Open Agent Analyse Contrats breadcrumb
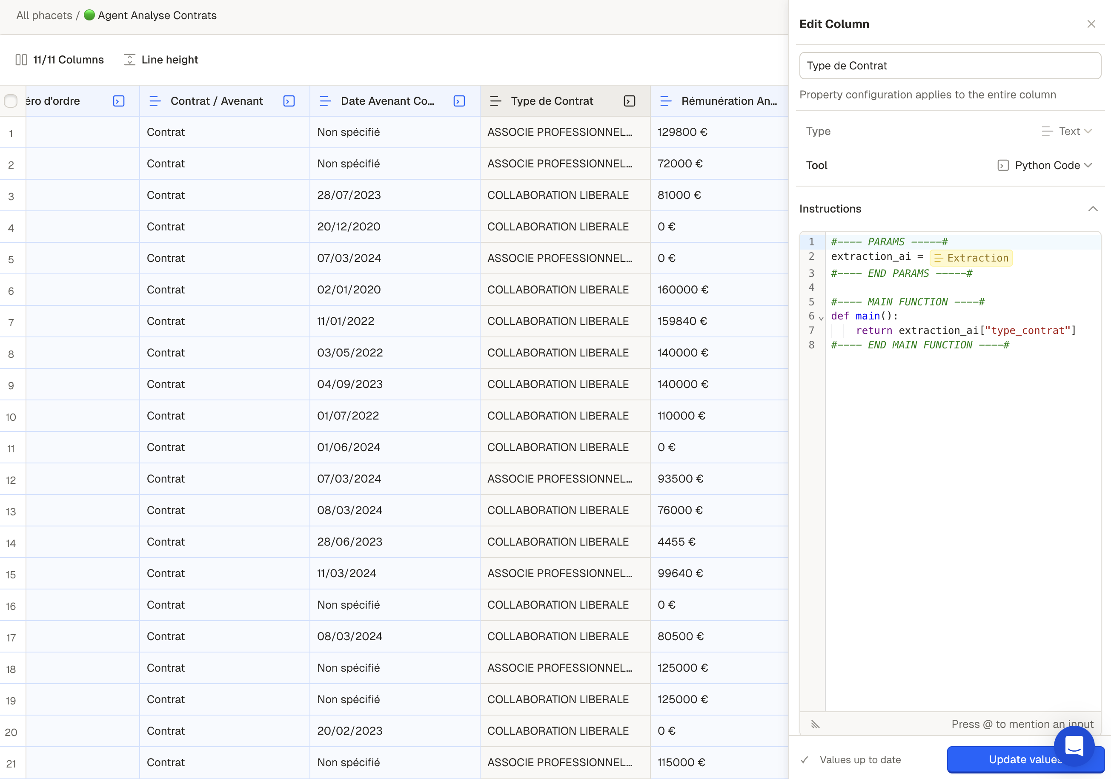The height and width of the screenshot is (779, 1111). pyautogui.click(x=157, y=15)
